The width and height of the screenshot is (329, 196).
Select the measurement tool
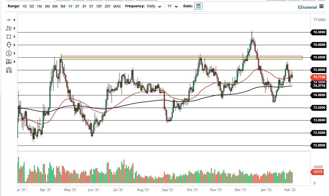pyautogui.click(x=8, y=62)
